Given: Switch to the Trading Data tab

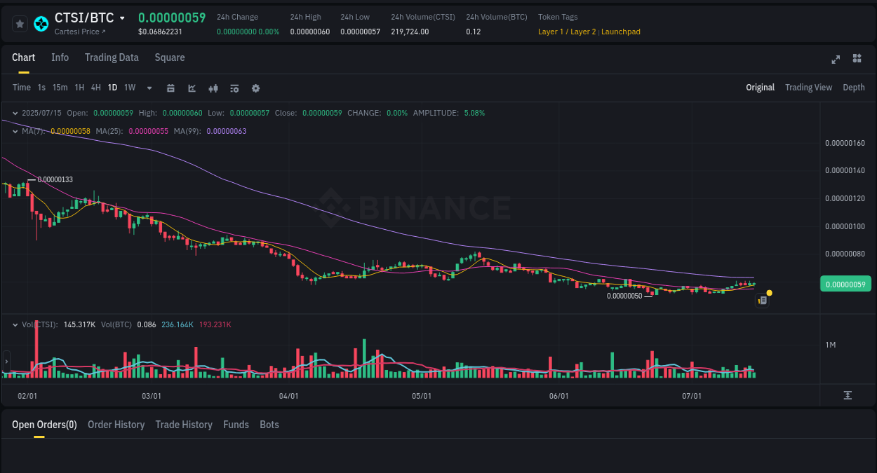Looking at the screenshot, I should (x=112, y=57).
